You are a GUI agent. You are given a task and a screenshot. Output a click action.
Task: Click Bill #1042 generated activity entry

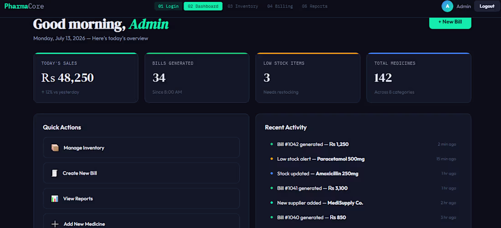pyautogui.click(x=363, y=144)
